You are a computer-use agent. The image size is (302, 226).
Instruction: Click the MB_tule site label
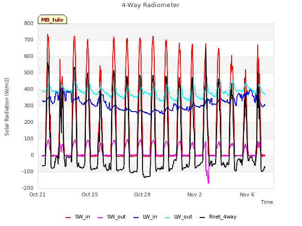pyautogui.click(x=52, y=19)
